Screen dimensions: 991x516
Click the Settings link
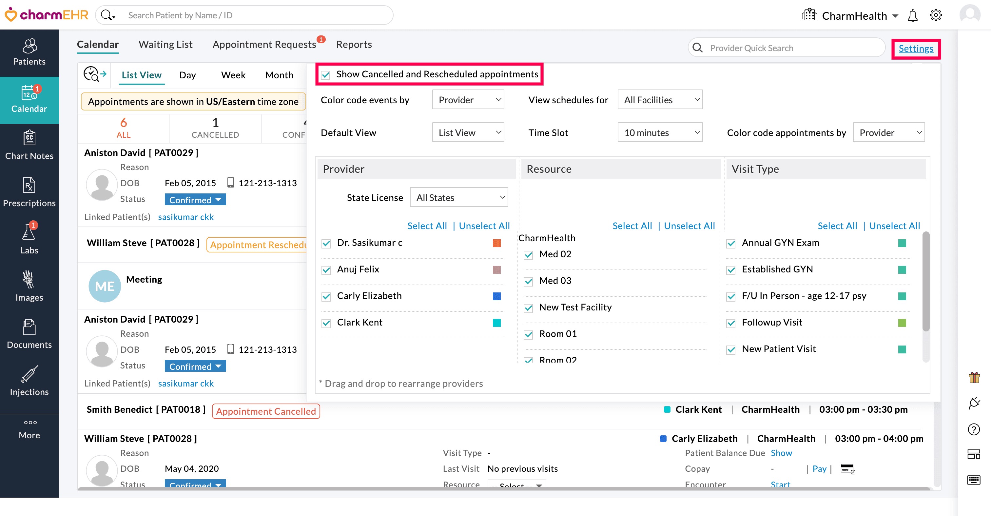click(916, 49)
